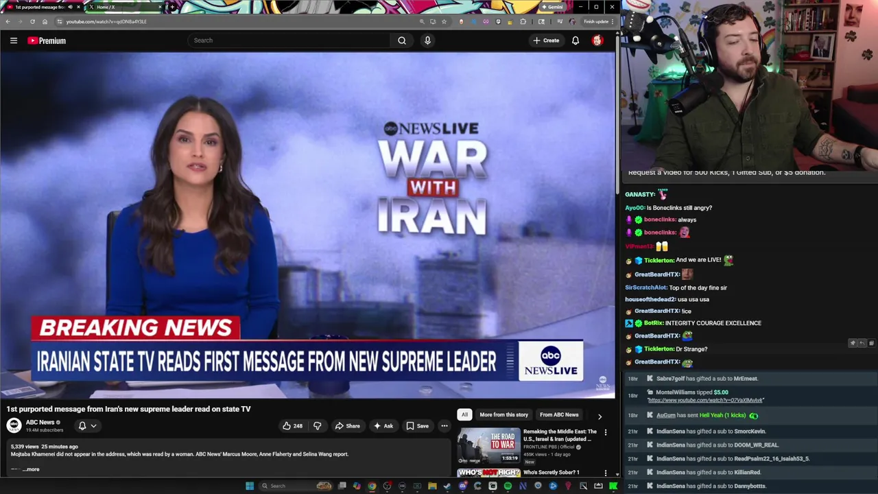Open Chrome extensions puzzle icon
The height and width of the screenshot is (494, 878).
click(x=523, y=21)
